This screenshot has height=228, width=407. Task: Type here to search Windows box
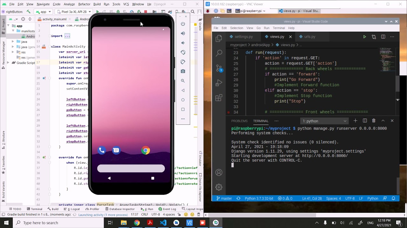[58, 223]
